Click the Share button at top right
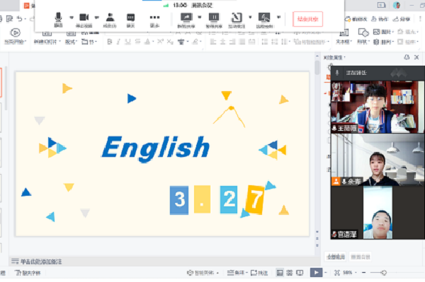Viewport: 425px width, 282px height. [402, 19]
